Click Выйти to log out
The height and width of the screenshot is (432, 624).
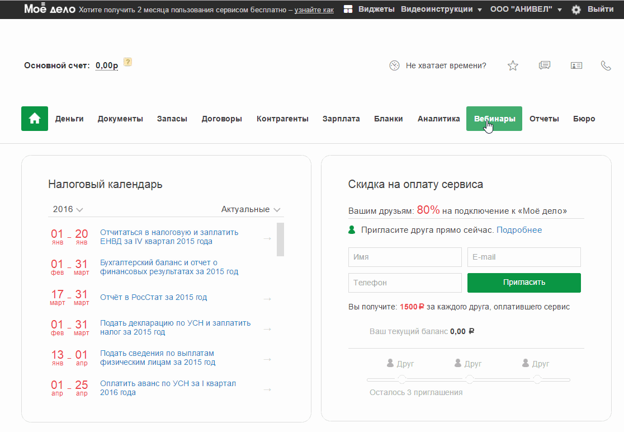601,9
